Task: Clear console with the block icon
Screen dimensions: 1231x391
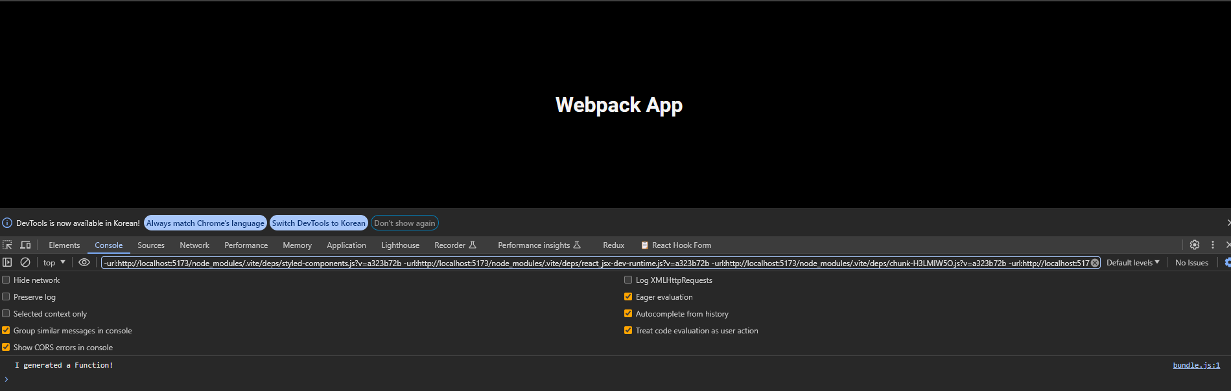Action: [25, 262]
